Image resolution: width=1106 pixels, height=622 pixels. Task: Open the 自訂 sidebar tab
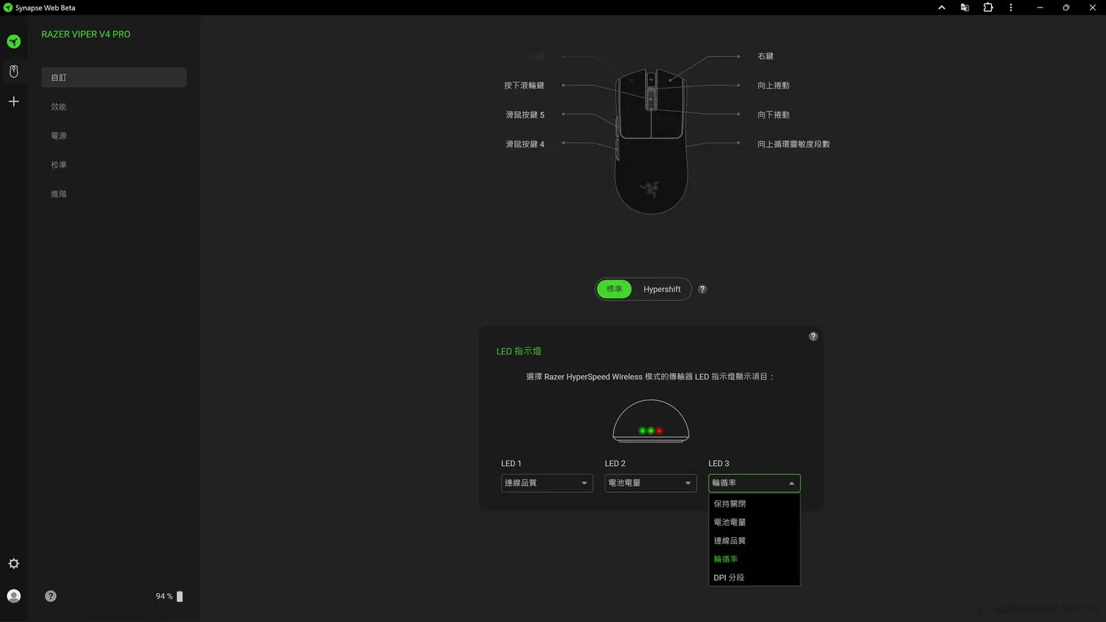coord(114,77)
